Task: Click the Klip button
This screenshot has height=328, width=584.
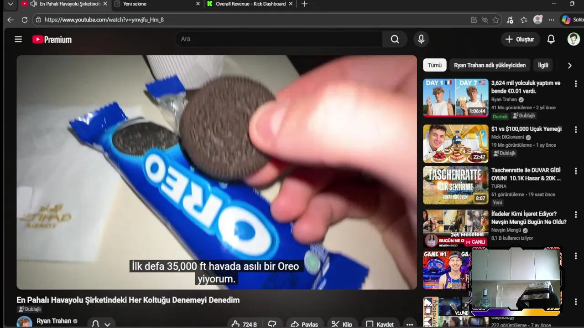Action: (342, 324)
